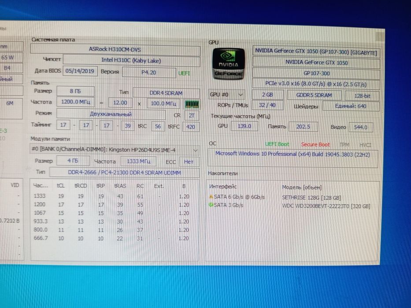The height and width of the screenshot is (308, 411).
Task: Select the ROPs / TMUs value 32 / 40
Action: [x=267, y=105]
